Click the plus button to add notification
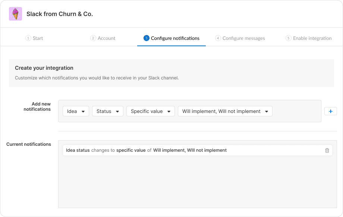Screen dimensions: 343x217 (330, 111)
